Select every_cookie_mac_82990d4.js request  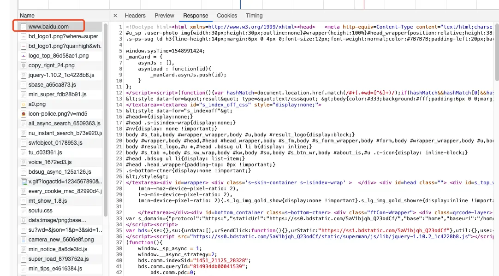point(60,191)
